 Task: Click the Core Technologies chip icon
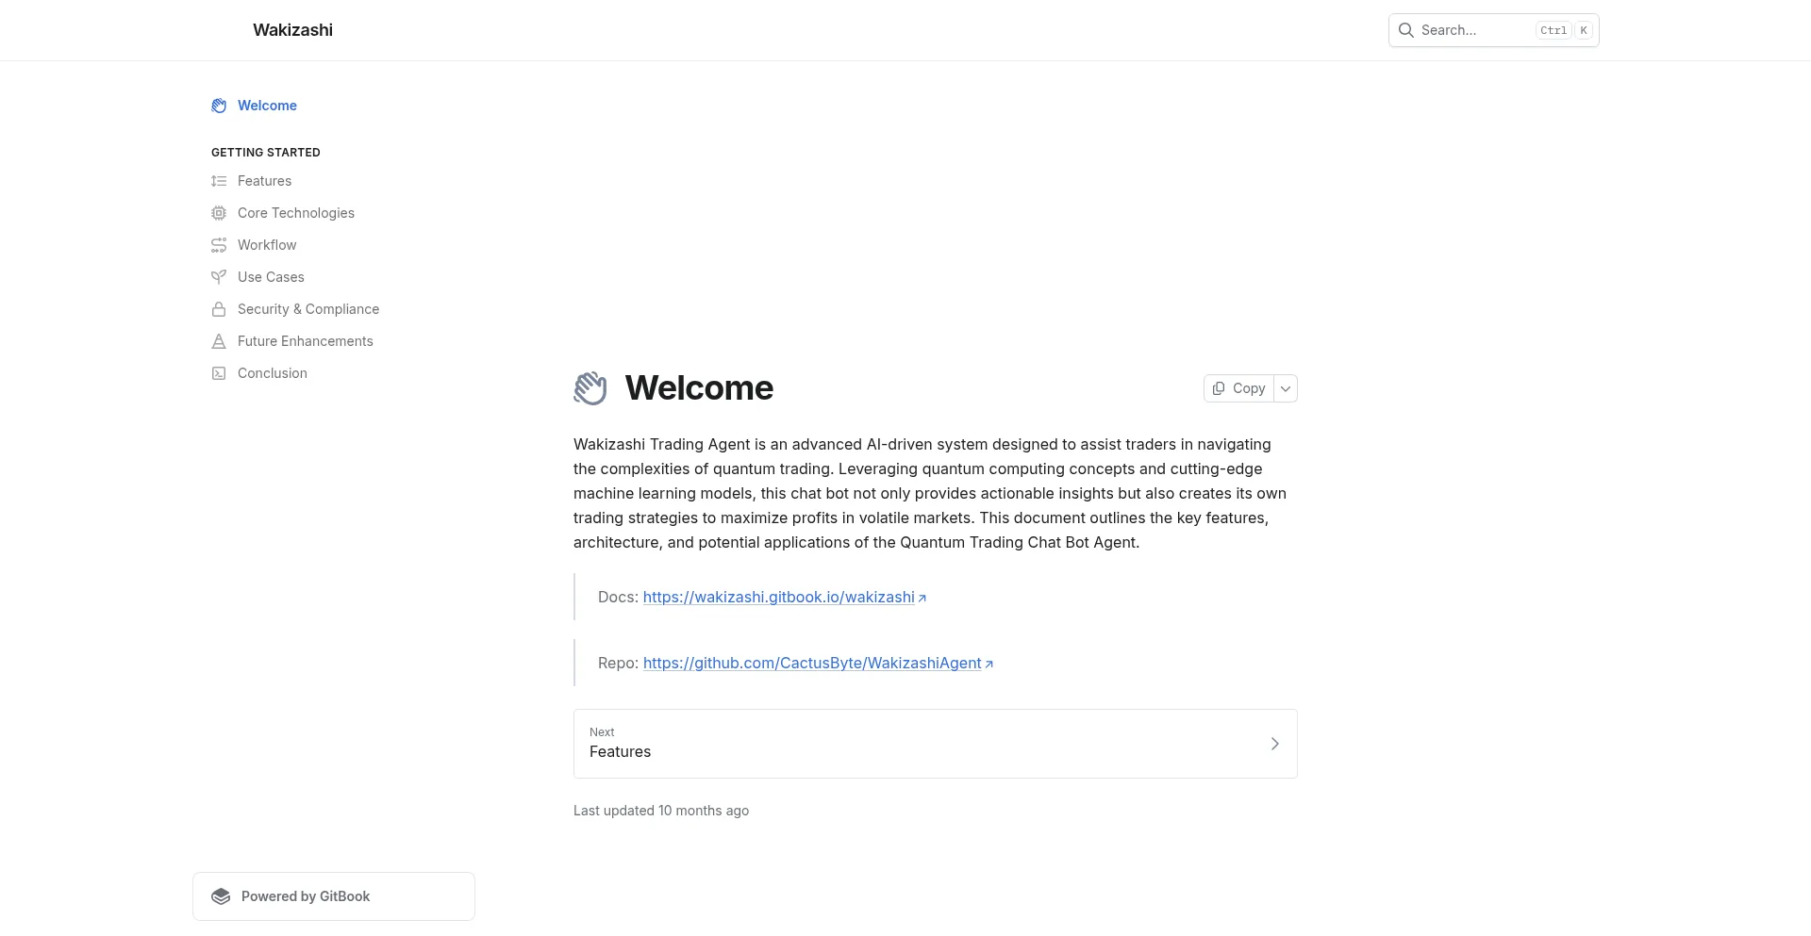click(219, 213)
